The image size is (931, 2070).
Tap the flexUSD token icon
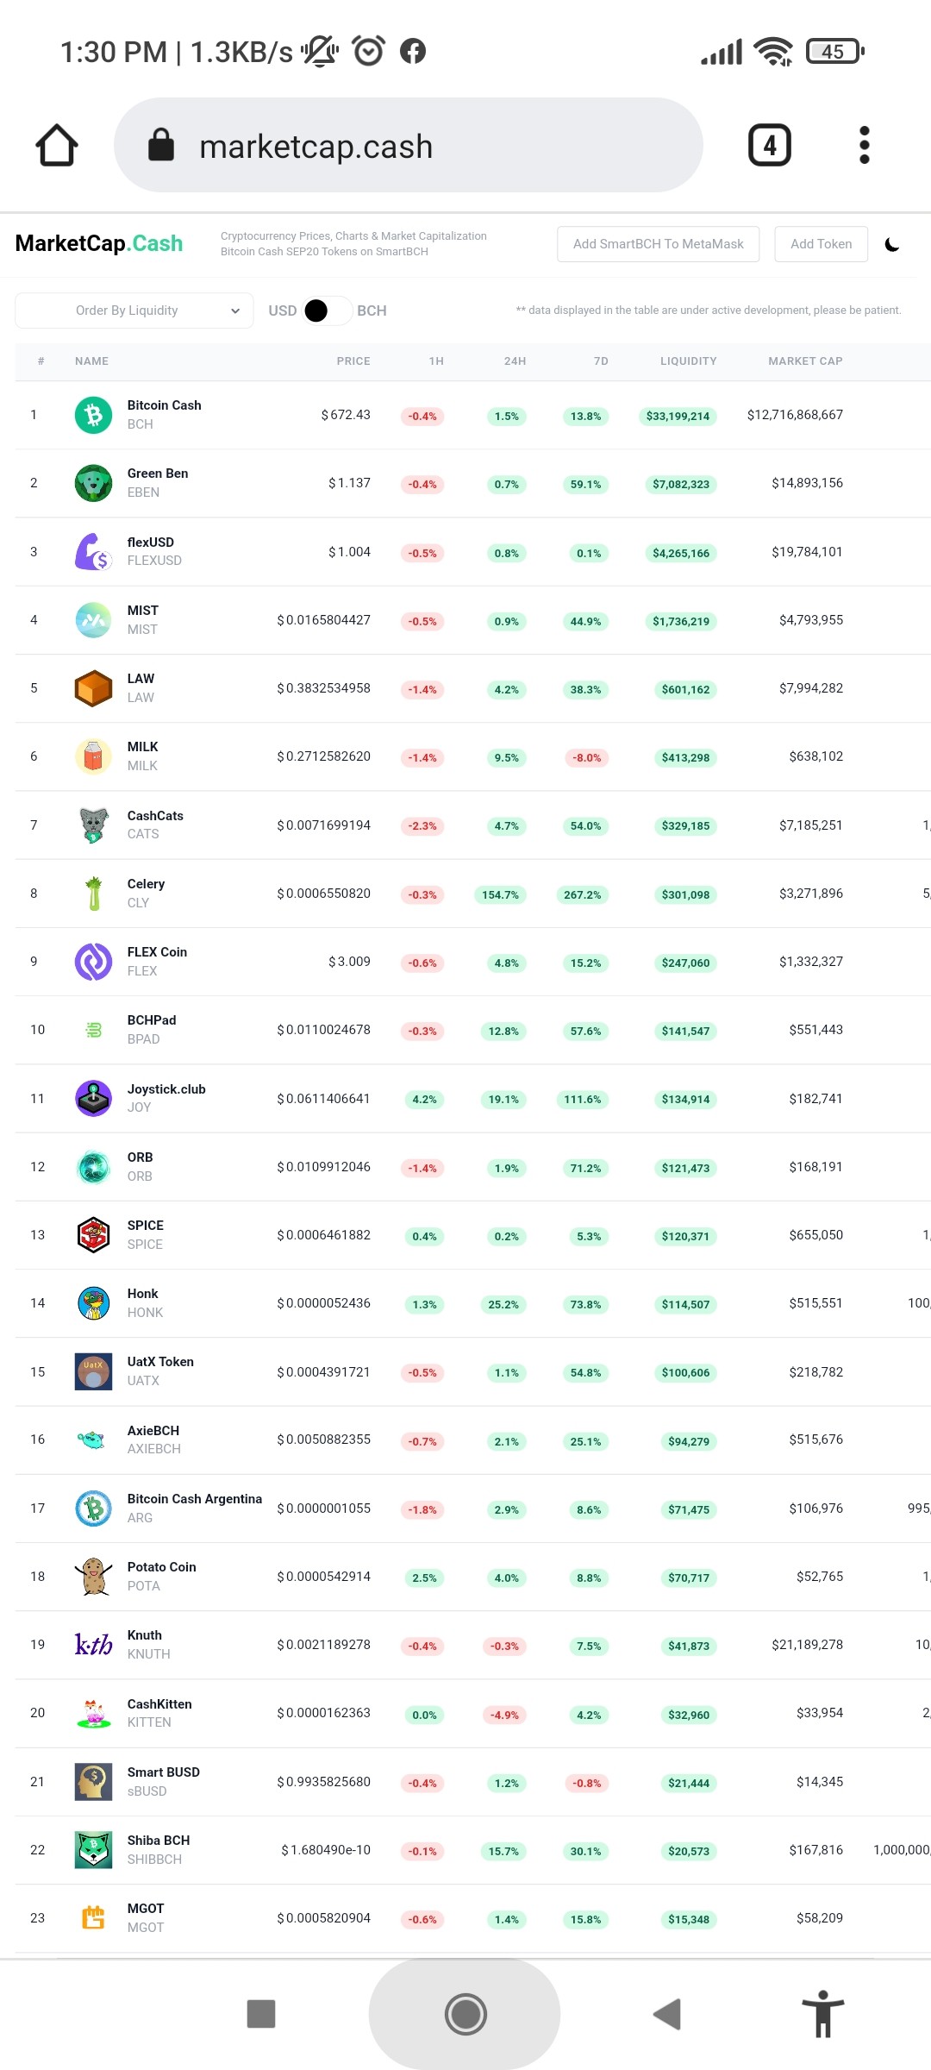[x=93, y=551]
